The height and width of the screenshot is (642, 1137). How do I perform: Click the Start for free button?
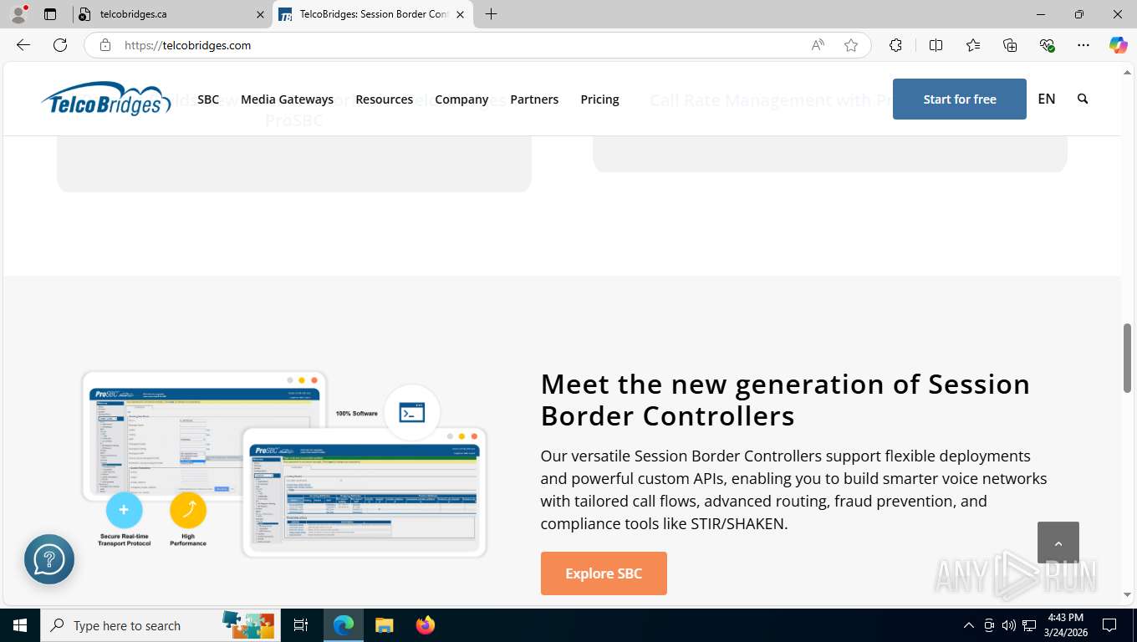960,99
